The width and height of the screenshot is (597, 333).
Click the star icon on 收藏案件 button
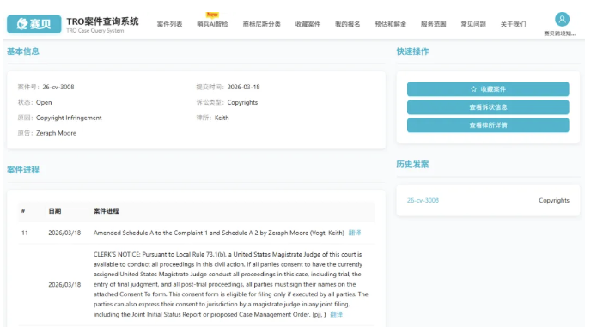point(473,89)
